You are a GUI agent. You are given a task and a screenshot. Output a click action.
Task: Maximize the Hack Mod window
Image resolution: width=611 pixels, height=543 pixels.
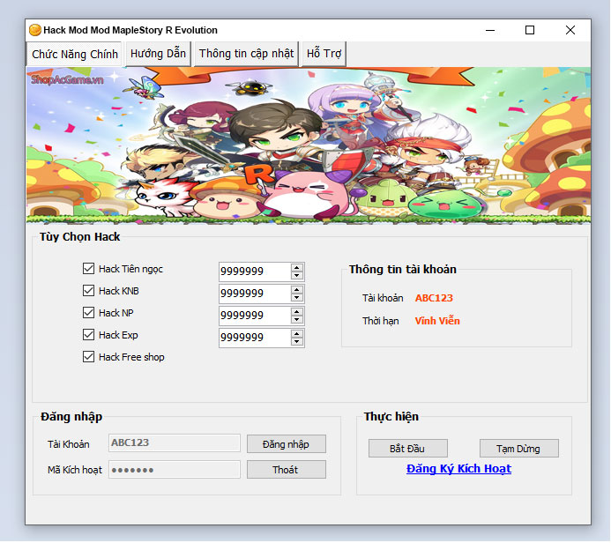tap(530, 30)
